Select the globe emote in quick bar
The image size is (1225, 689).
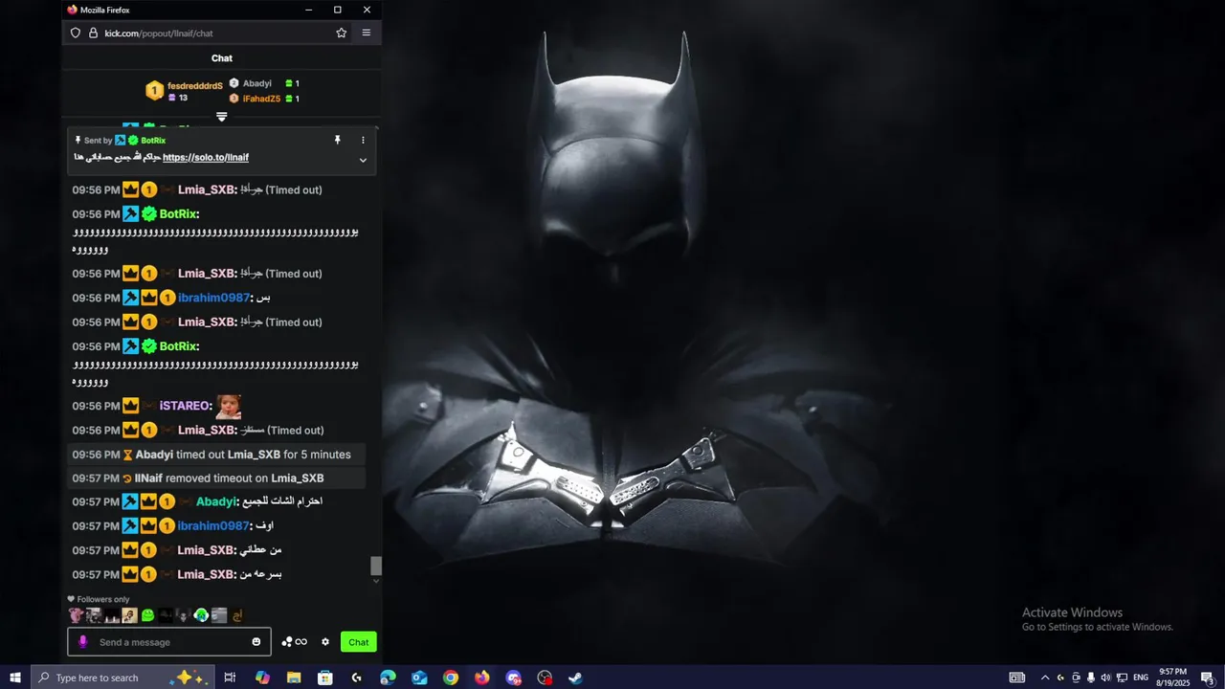[x=201, y=615]
